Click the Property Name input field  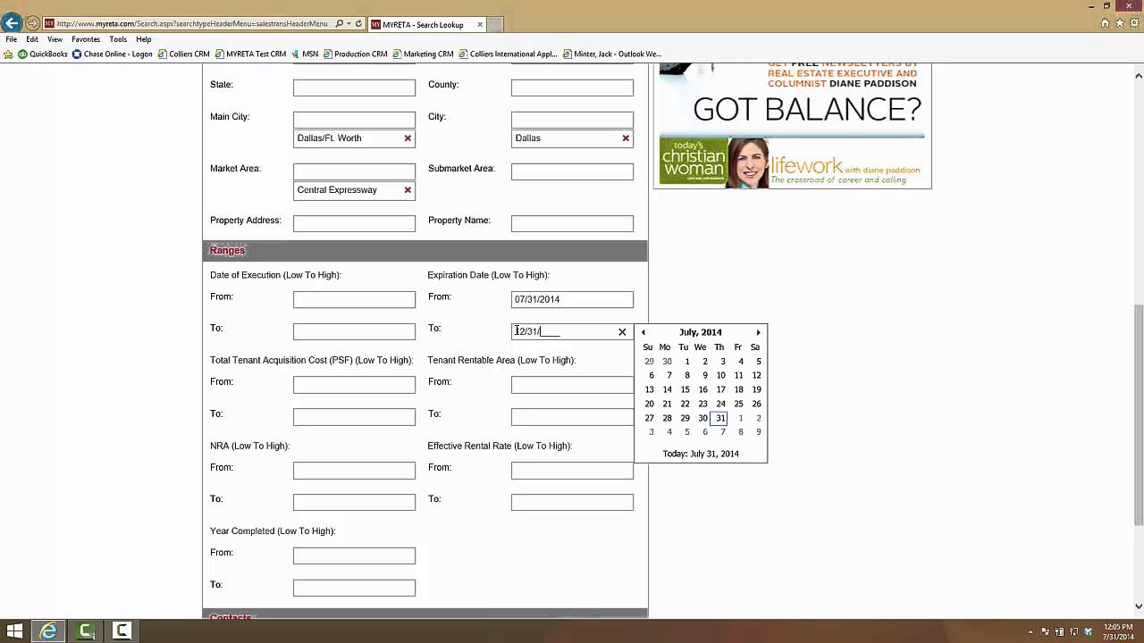tap(572, 223)
